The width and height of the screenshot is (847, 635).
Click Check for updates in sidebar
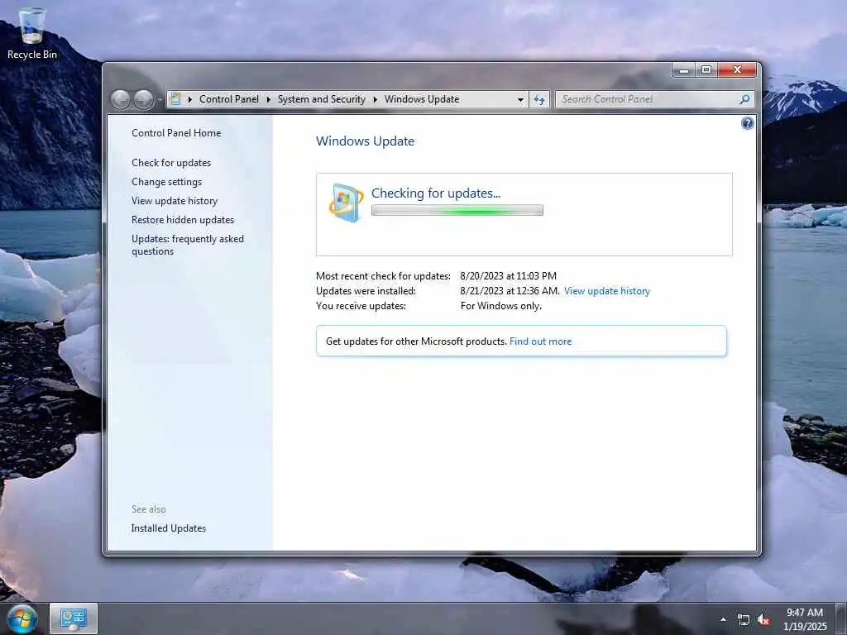tap(171, 163)
